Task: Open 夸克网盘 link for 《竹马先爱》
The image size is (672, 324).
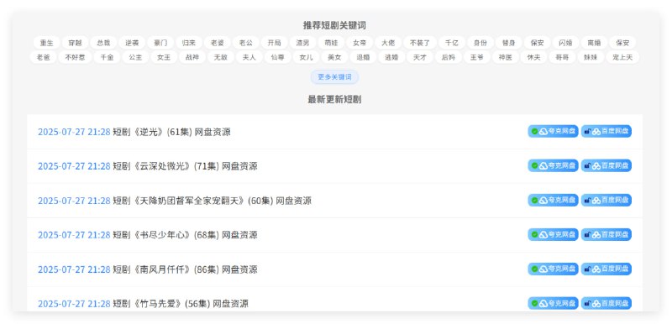Action: point(553,304)
